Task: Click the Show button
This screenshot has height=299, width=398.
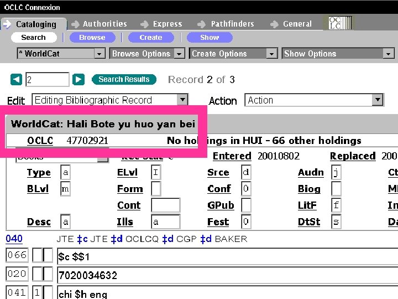Action: [x=210, y=38]
